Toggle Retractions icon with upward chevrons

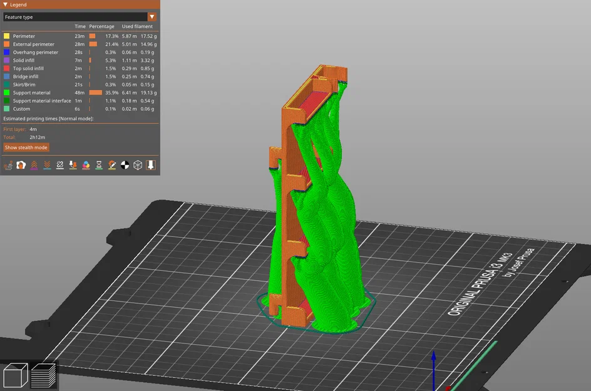[x=34, y=165]
